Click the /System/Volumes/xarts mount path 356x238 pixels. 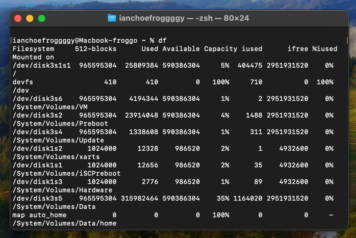(56, 157)
